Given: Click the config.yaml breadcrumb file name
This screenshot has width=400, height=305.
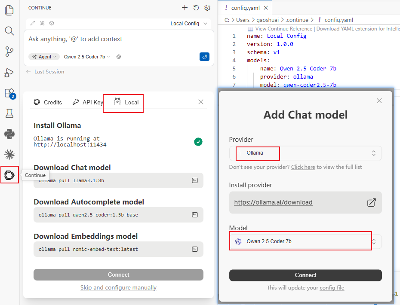Looking at the screenshot, I should pos(338,20).
